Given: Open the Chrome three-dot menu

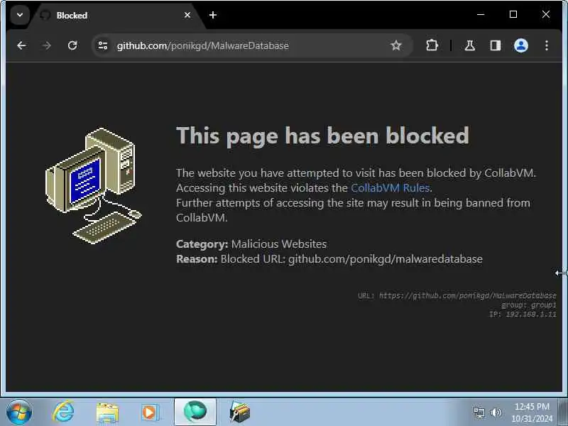Looking at the screenshot, I should 547,45.
